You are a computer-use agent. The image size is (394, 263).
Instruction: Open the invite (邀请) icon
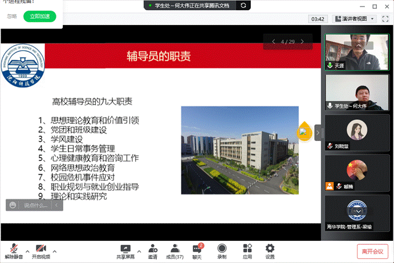pyautogui.click(x=153, y=251)
